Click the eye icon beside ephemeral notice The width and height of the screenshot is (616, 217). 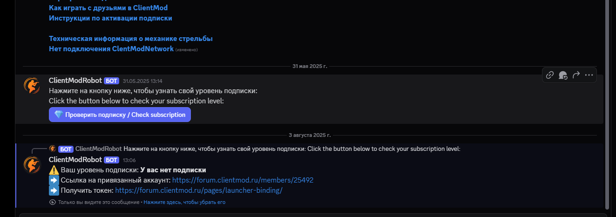tap(52, 203)
